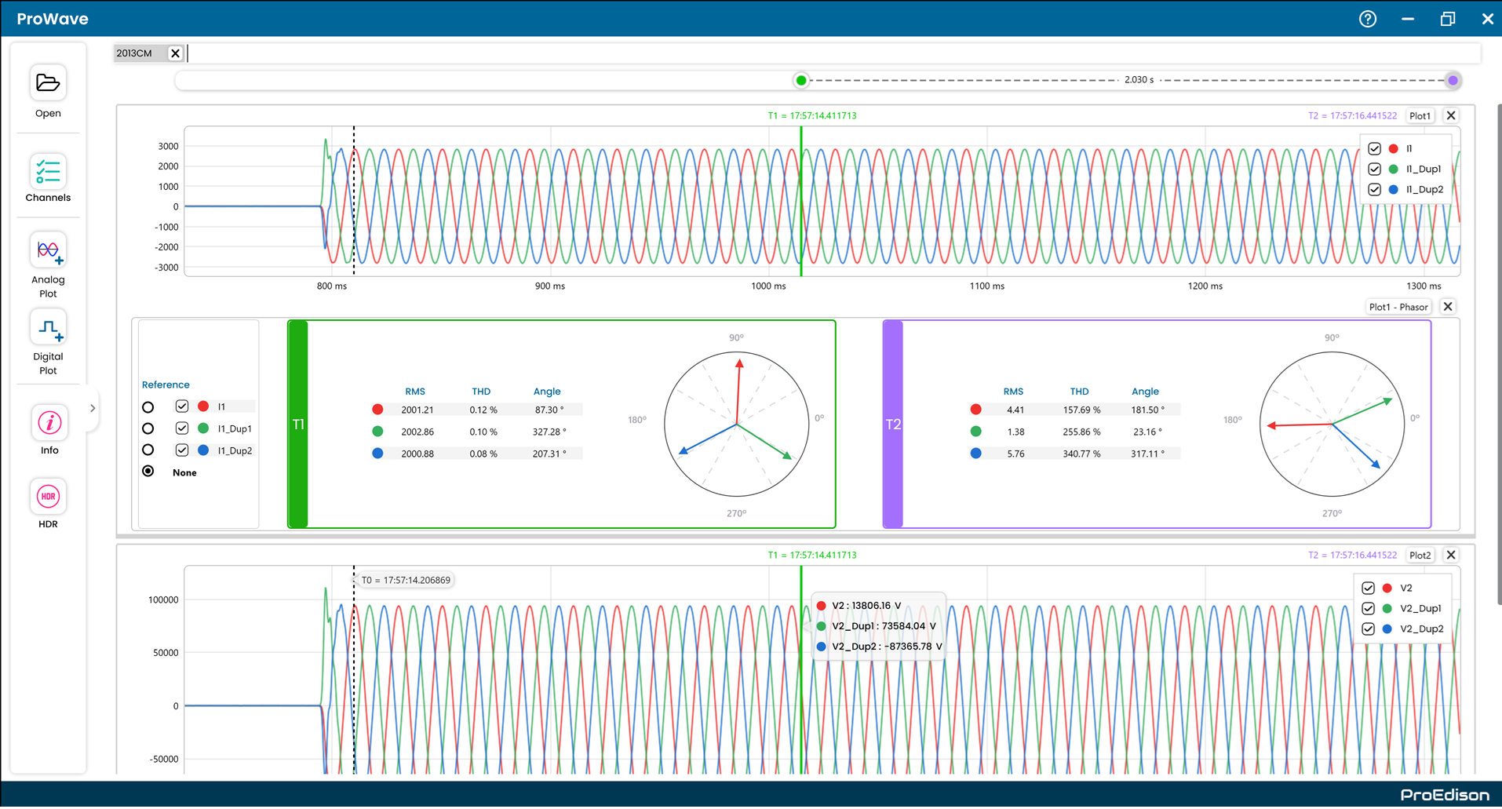Screen dimensions: 1502x809
Task: Click T2 = 17:57:16.441522 label above Plot1
Action: tap(1352, 115)
